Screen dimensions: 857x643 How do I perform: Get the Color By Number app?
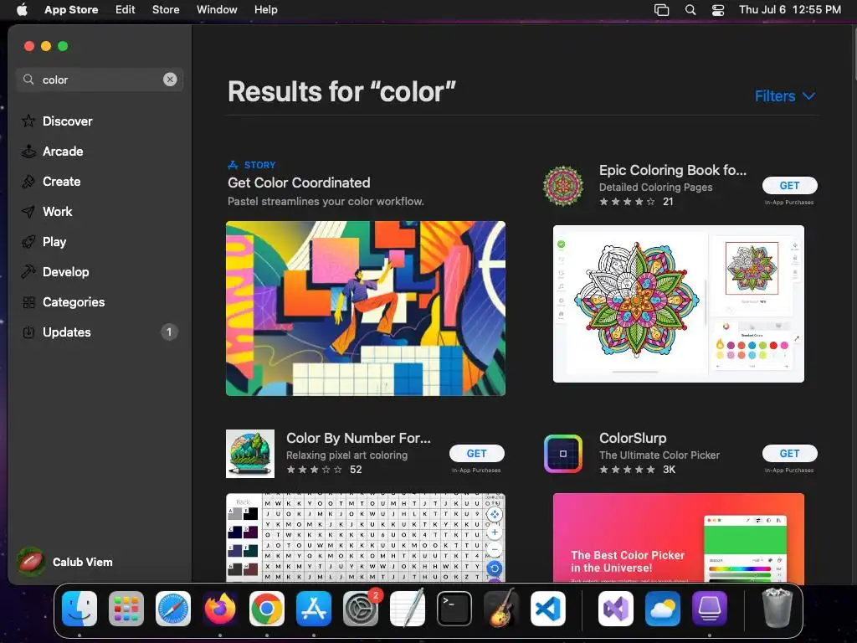[x=476, y=453]
